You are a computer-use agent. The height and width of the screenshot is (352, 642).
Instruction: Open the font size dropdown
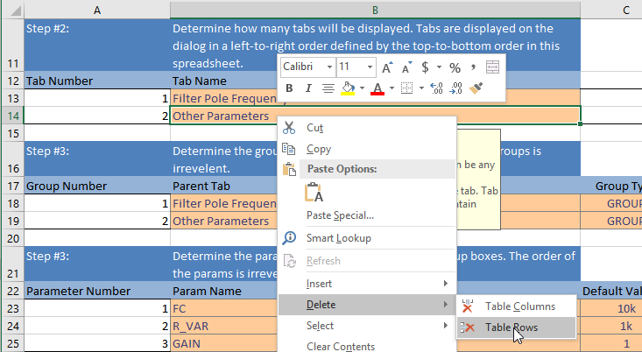point(370,67)
